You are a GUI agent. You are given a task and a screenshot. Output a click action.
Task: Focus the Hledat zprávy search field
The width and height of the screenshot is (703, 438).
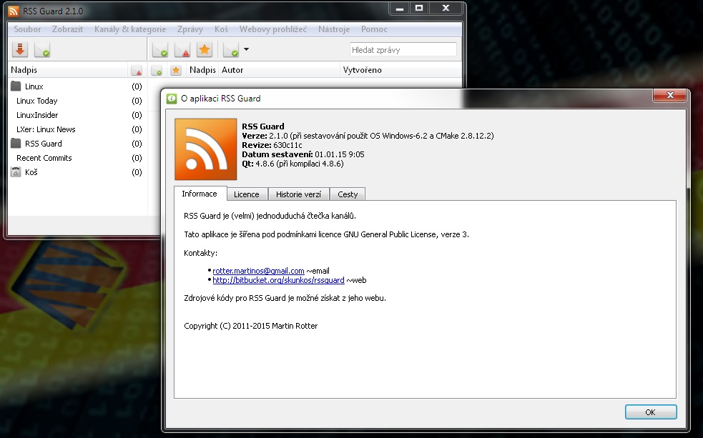(x=403, y=50)
